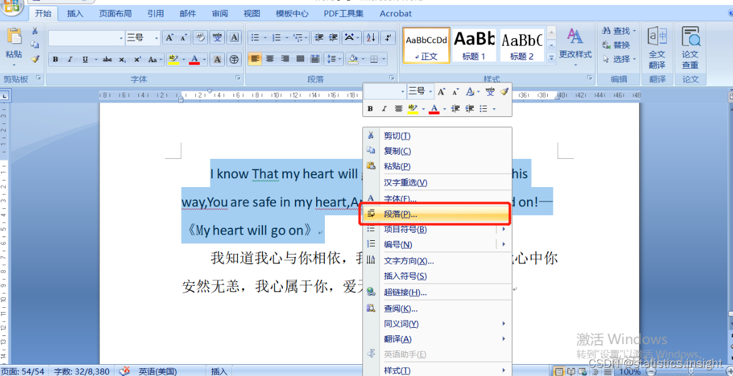Open the Change Case (Aa) dropdown
Image resolution: width=733 pixels, height=376 pixels.
155,59
